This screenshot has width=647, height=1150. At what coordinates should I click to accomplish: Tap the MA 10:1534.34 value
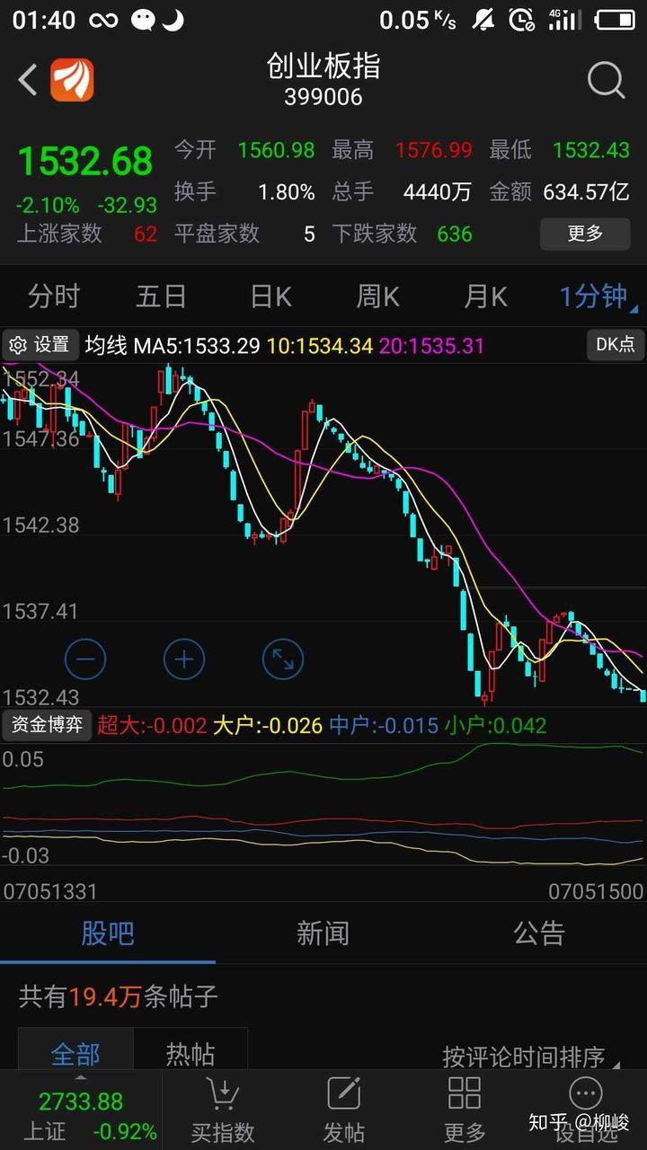(x=320, y=345)
